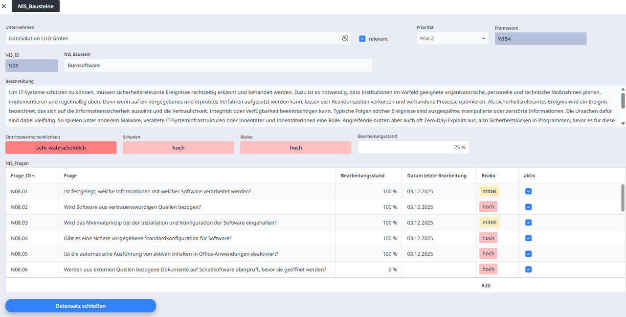Click question 'Werden aus externen Quellen bezogene Dokumente'

(x=195, y=270)
